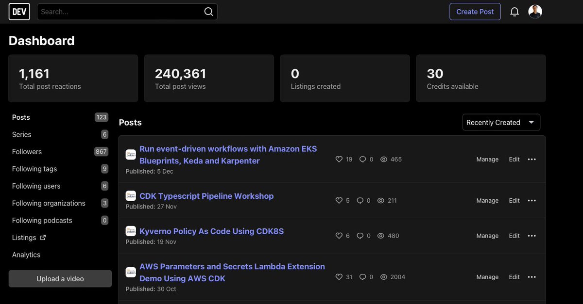The width and height of the screenshot is (583, 304).
Task: Click the organization logo beside AWS Parameters post
Action: pos(131,272)
